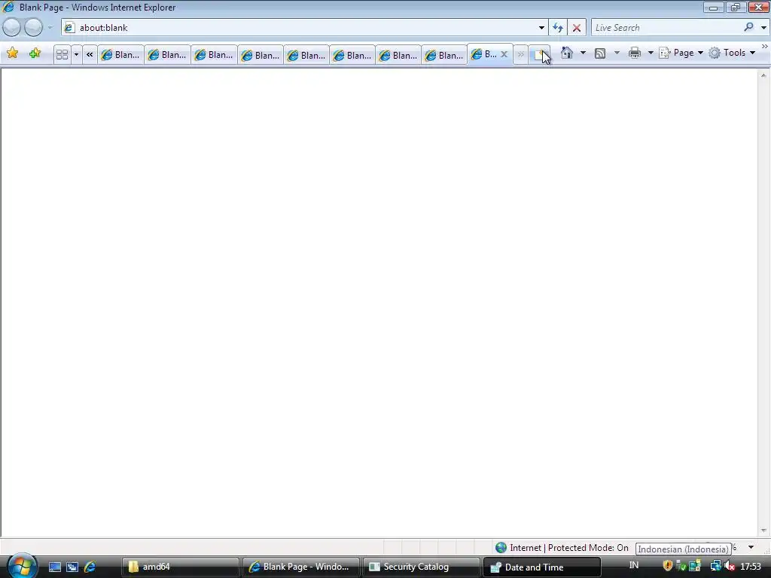This screenshot has height=578, width=771.
Task: Click the tab scroll-right double arrow
Action: (521, 54)
